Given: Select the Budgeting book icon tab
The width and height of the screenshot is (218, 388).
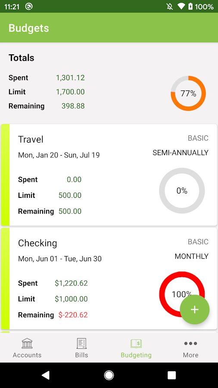Looking at the screenshot, I should 136,348.
